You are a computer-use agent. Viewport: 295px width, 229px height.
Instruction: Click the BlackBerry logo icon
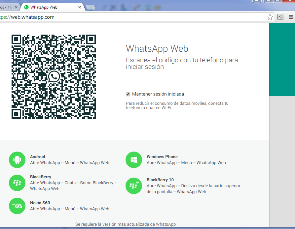(17, 183)
